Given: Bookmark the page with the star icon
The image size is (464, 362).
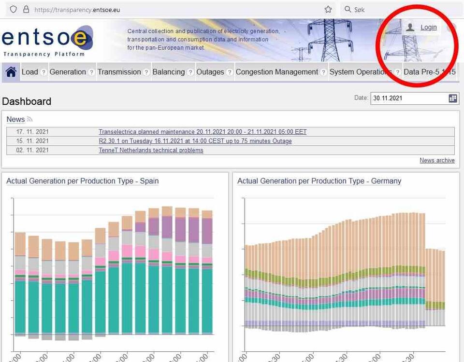Looking at the screenshot, I should coord(328,9).
